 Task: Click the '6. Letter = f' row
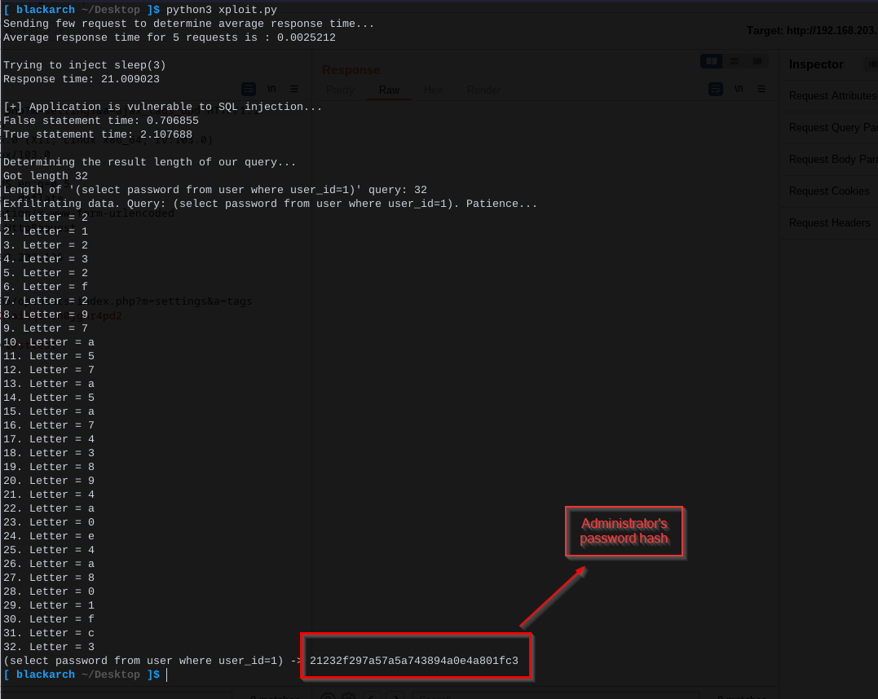tap(46, 287)
